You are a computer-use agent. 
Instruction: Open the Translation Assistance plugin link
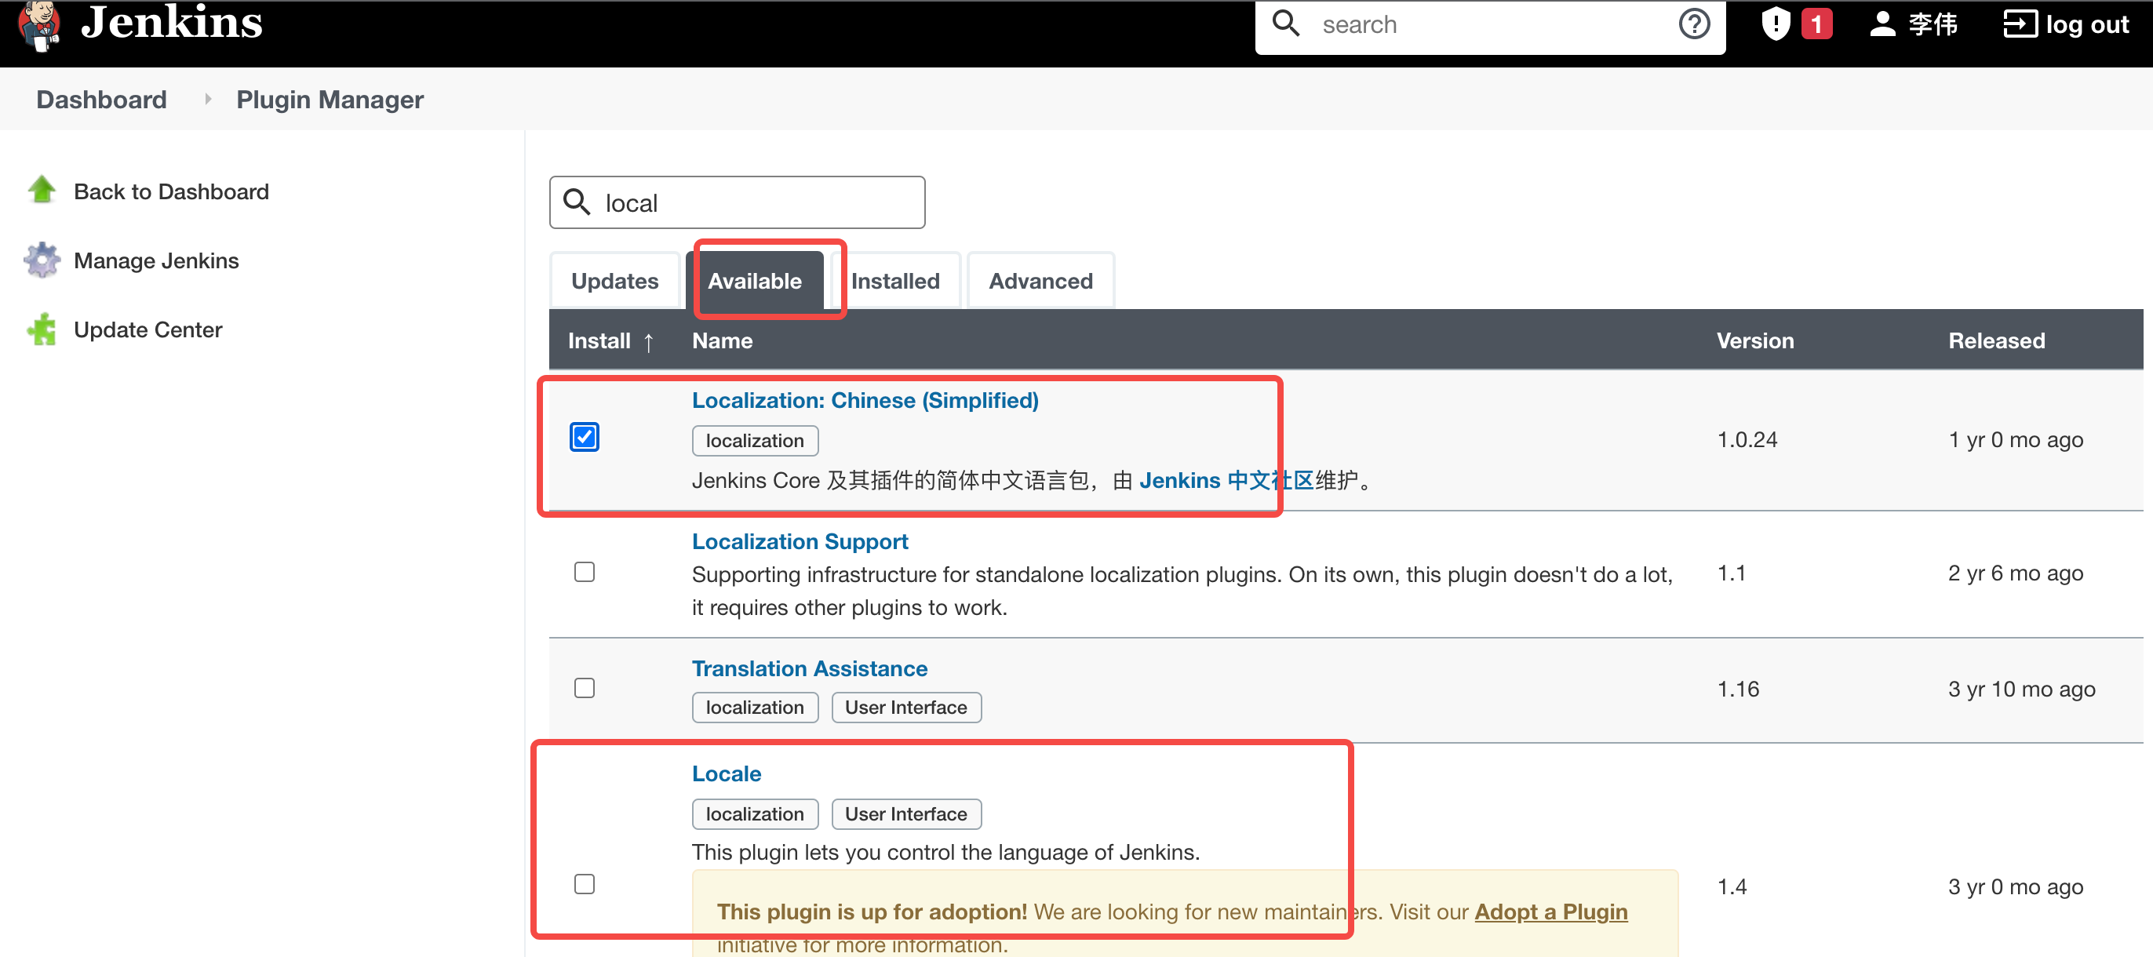[x=809, y=668]
